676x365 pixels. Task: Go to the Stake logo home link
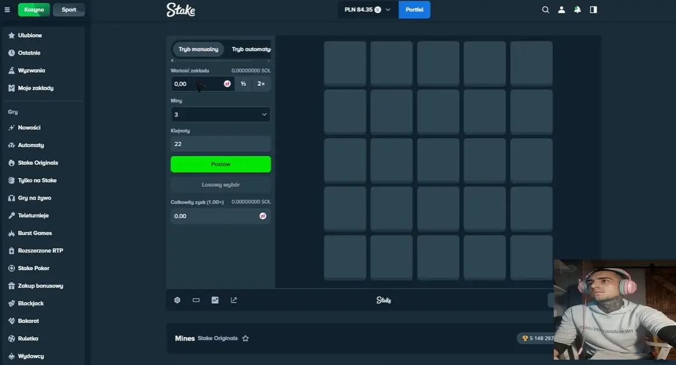click(x=181, y=9)
